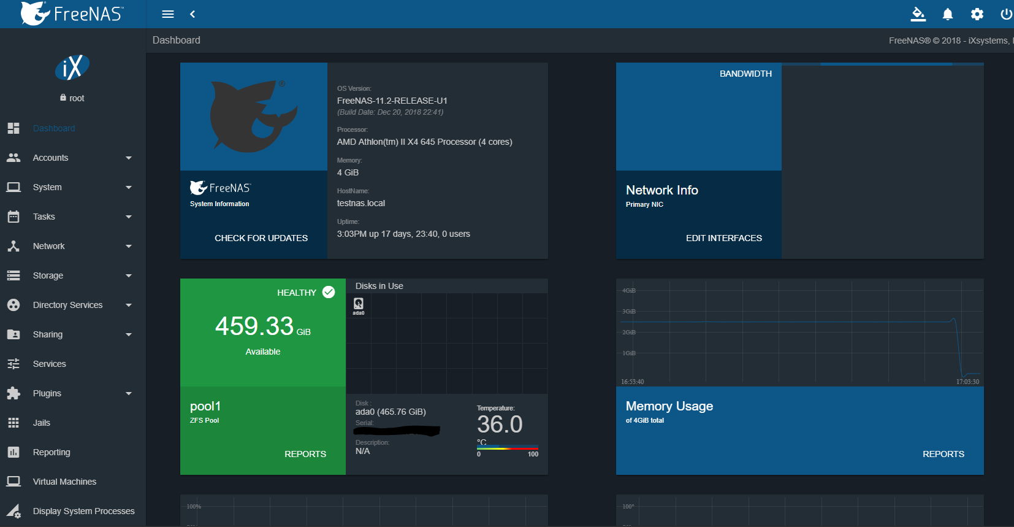Open the Virtual Machines menu item
This screenshot has height=527, width=1014.
coord(73,482)
